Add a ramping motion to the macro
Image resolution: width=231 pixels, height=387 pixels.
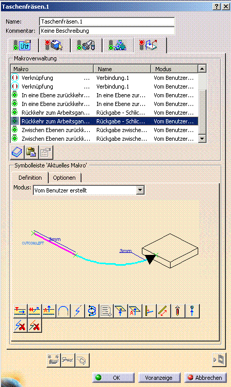[x=77, y=311]
